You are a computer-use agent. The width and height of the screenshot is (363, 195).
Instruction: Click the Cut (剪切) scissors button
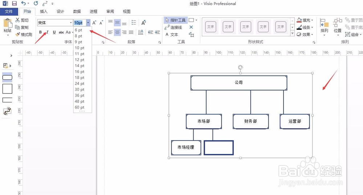coord(22,20)
